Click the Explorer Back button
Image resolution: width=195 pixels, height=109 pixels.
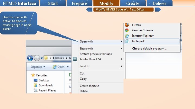click(x=30, y=58)
